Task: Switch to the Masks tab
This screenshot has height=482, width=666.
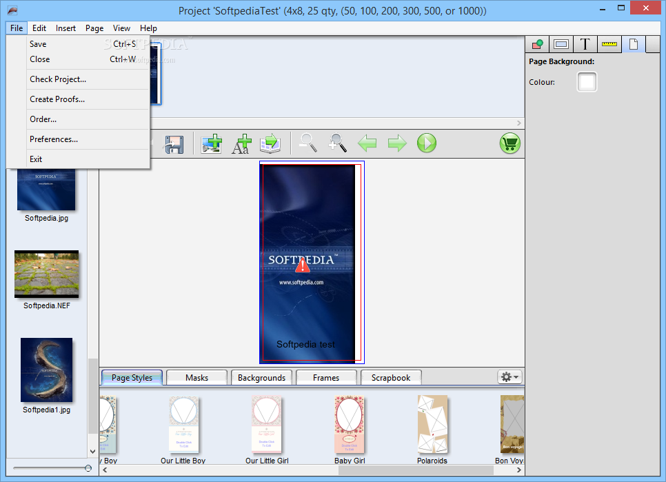Action: (x=196, y=377)
